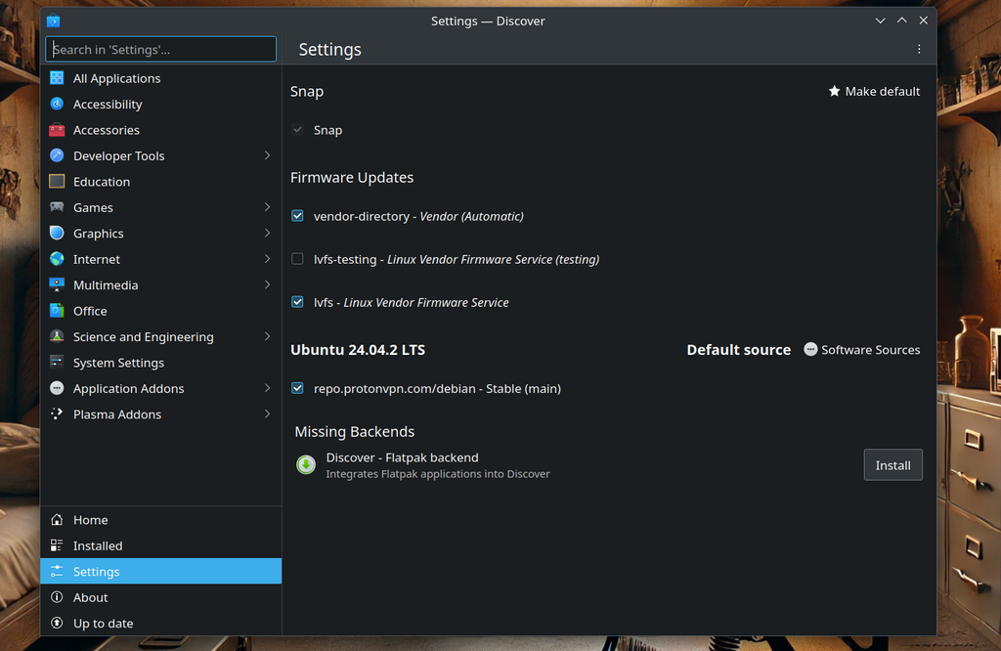Click 'Integrates Flatpak applications into Discover' text
Screen dimensions: 1001x651
[x=438, y=474]
